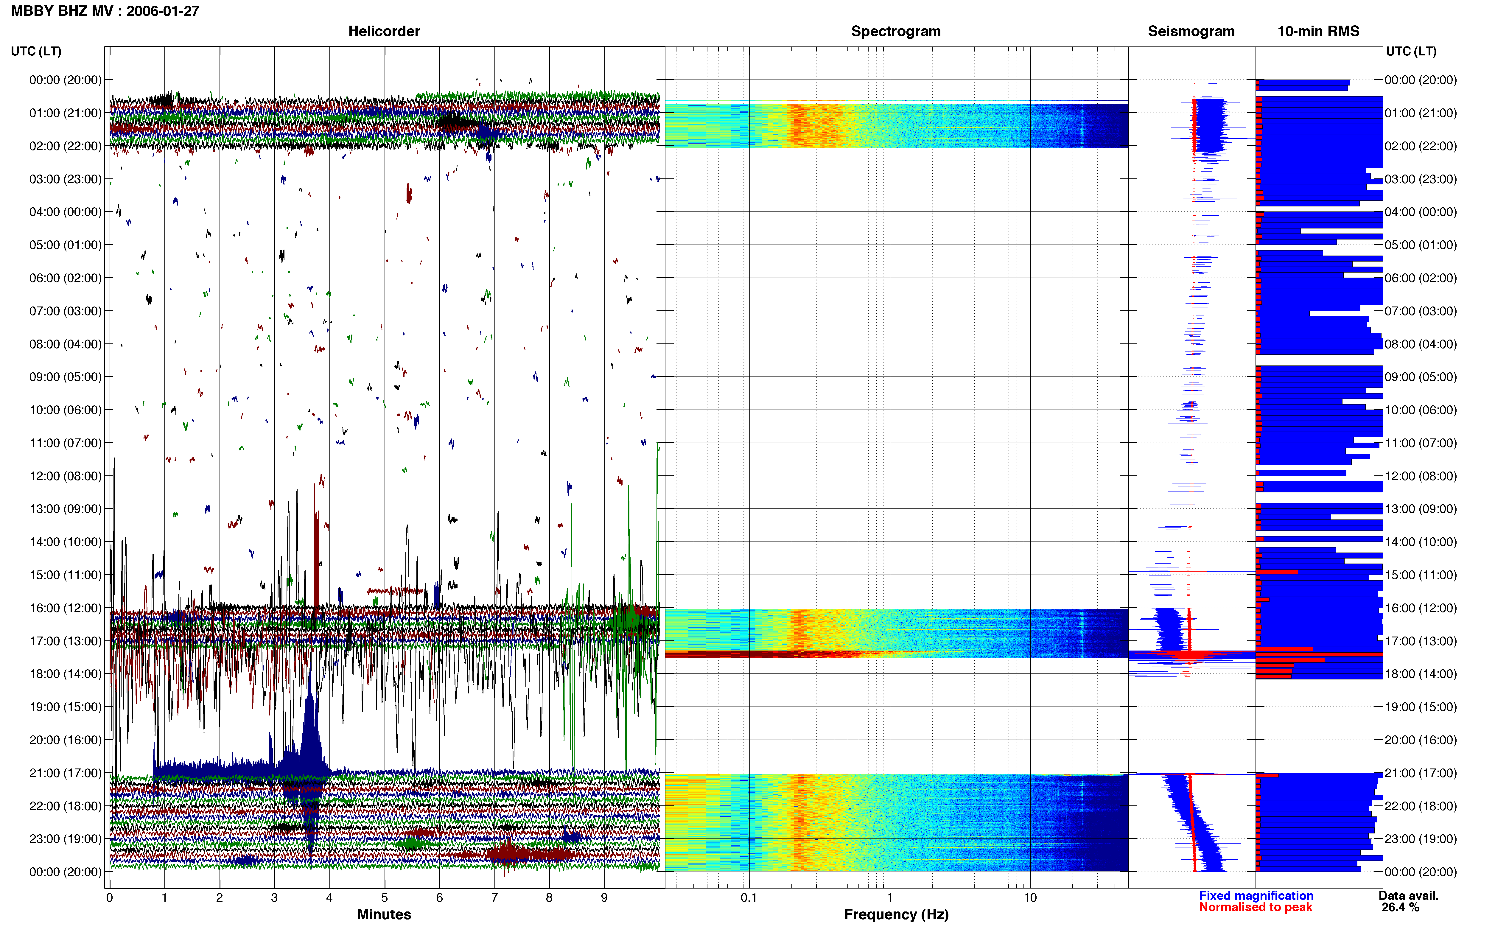Click the right 'UTC (LT)' axis label
This screenshot has width=1495, height=935.
click(1411, 51)
